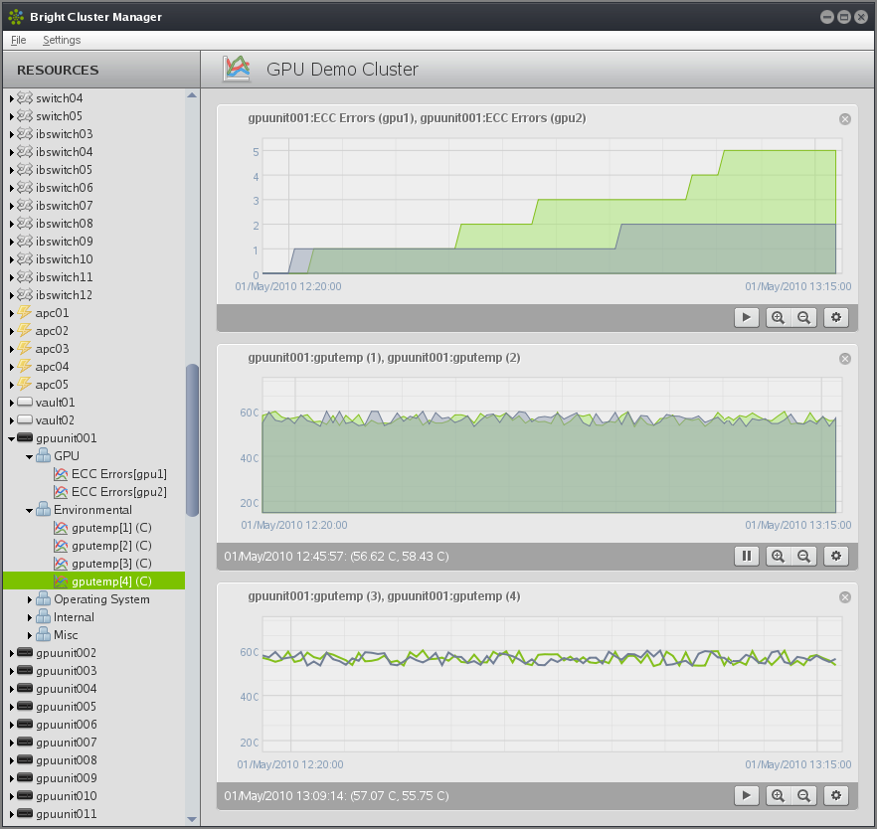The height and width of the screenshot is (829, 877).
Task: Play the gputemp (3), (4) chart
Action: 746,795
